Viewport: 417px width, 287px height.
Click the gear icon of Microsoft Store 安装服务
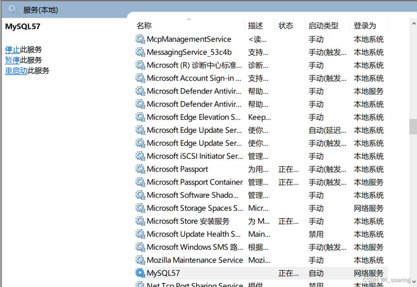[x=140, y=221]
